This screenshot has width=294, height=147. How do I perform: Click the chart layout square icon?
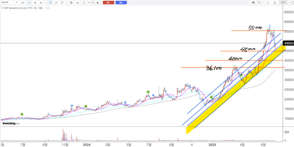click(x=259, y=2)
